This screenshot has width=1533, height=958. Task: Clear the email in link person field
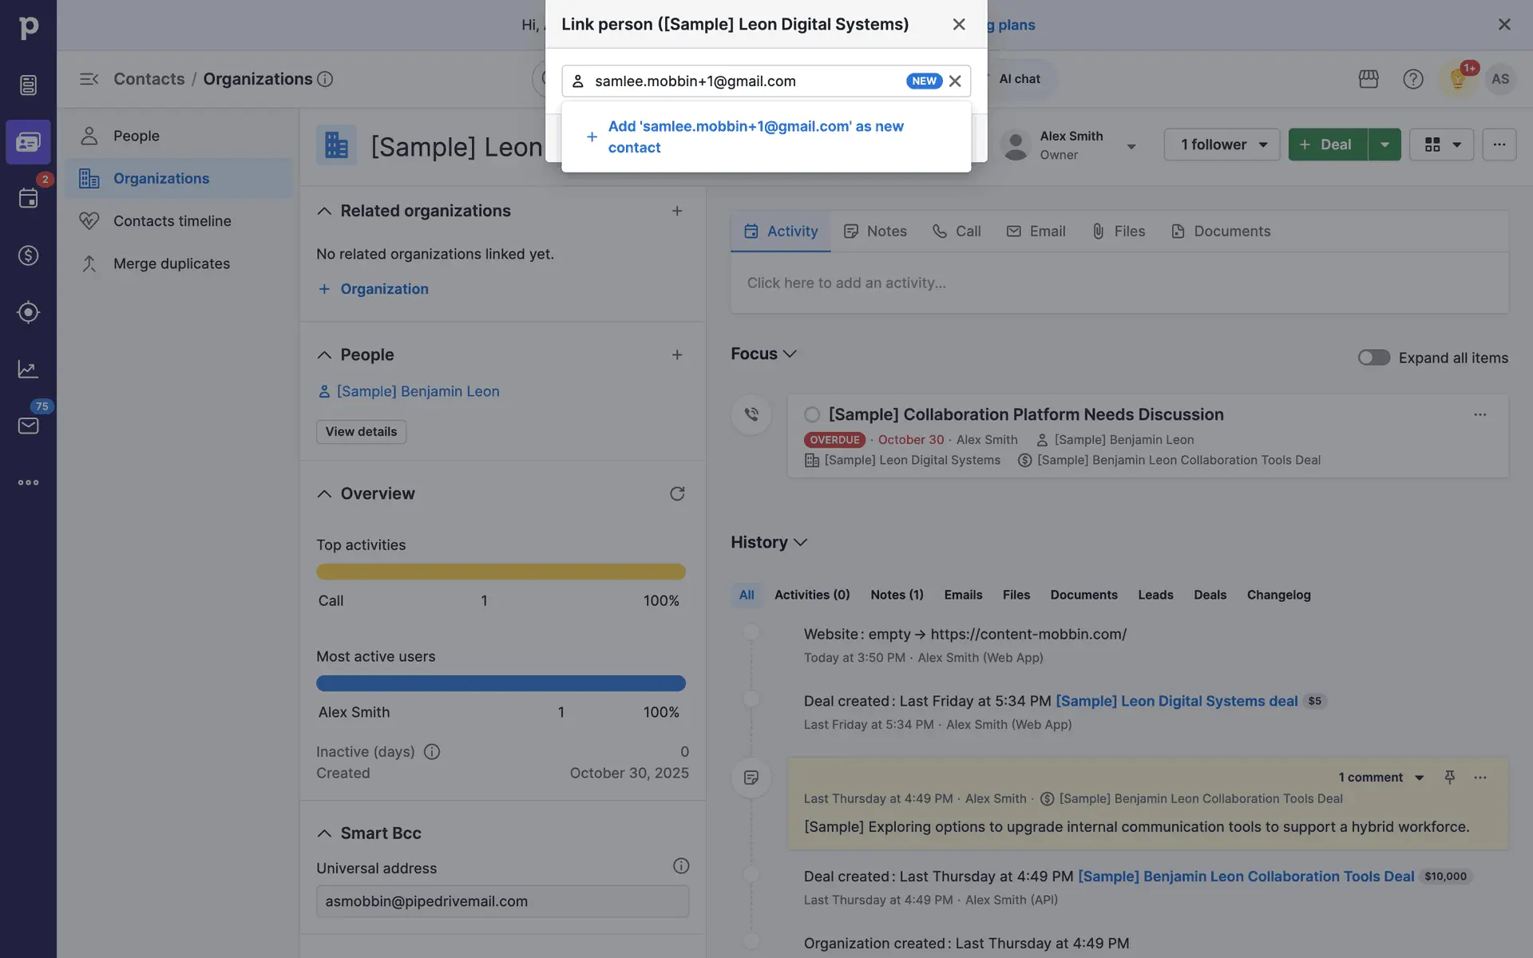coord(955,81)
